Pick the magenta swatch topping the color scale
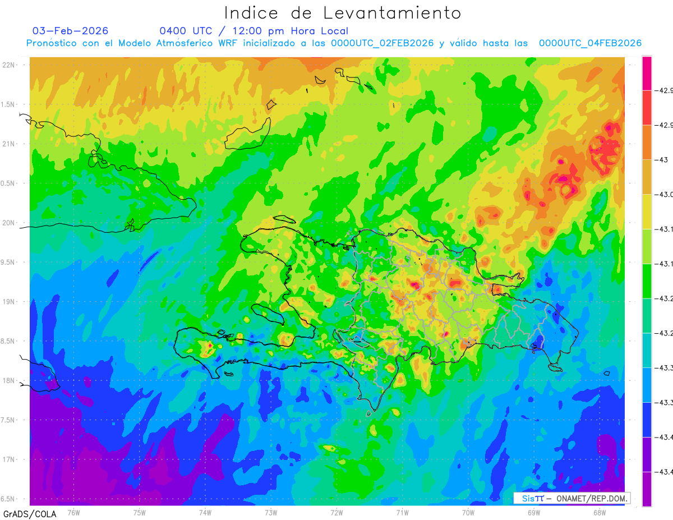The image size is (673, 520). pos(647,73)
